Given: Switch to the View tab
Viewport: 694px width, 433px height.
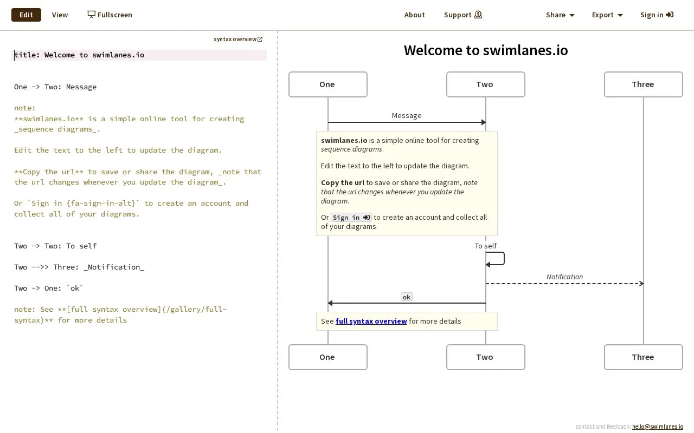Looking at the screenshot, I should [x=60, y=15].
